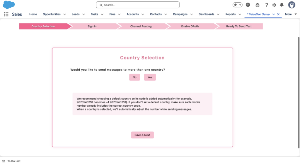Open the Notifications bell icon
This screenshot has height=165, width=300.
(x=282, y=5)
